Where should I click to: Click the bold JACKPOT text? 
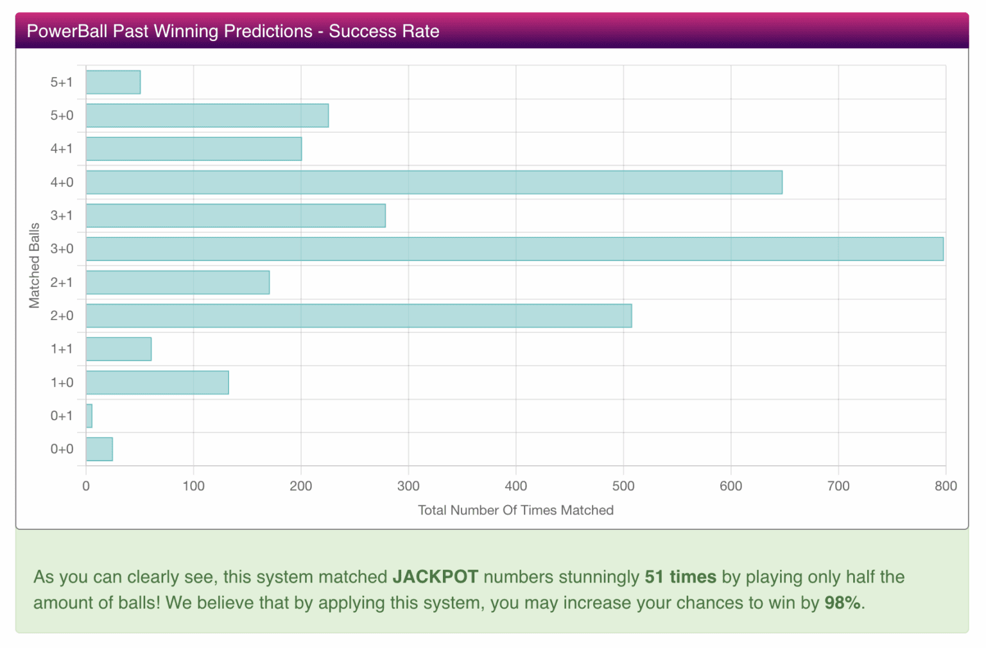pos(435,576)
